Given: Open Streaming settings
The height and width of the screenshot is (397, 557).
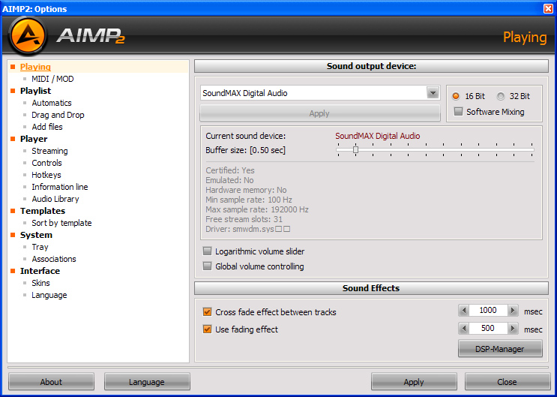Looking at the screenshot, I should pos(49,151).
